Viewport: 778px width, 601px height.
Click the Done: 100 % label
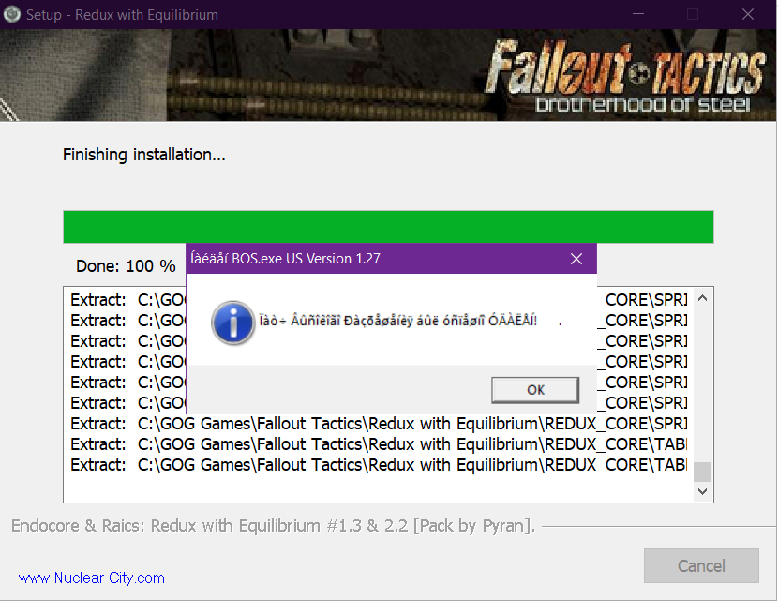(x=126, y=266)
